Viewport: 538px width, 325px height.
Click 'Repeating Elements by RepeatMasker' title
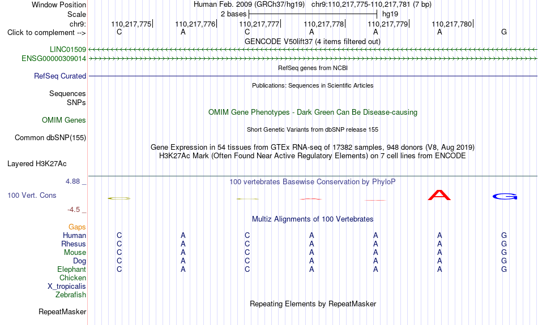pos(313,304)
